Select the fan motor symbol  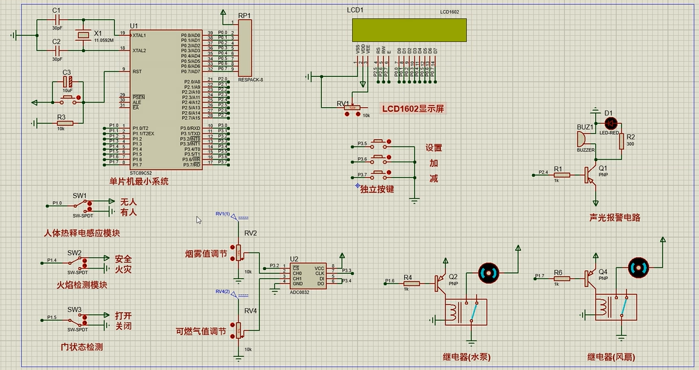637,267
